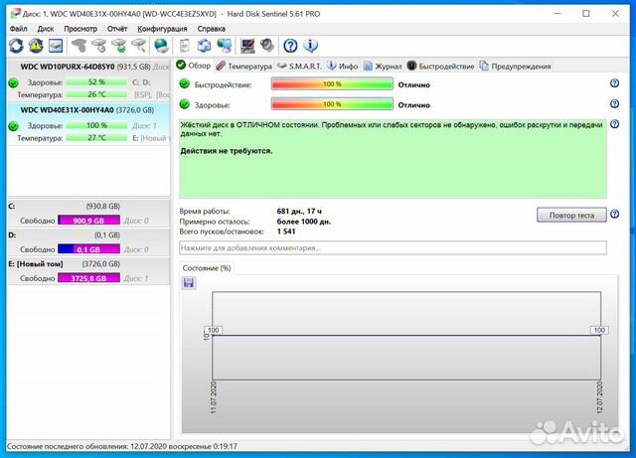Open the Диск menu
Viewport: 636px width, 458px height.
(x=46, y=29)
